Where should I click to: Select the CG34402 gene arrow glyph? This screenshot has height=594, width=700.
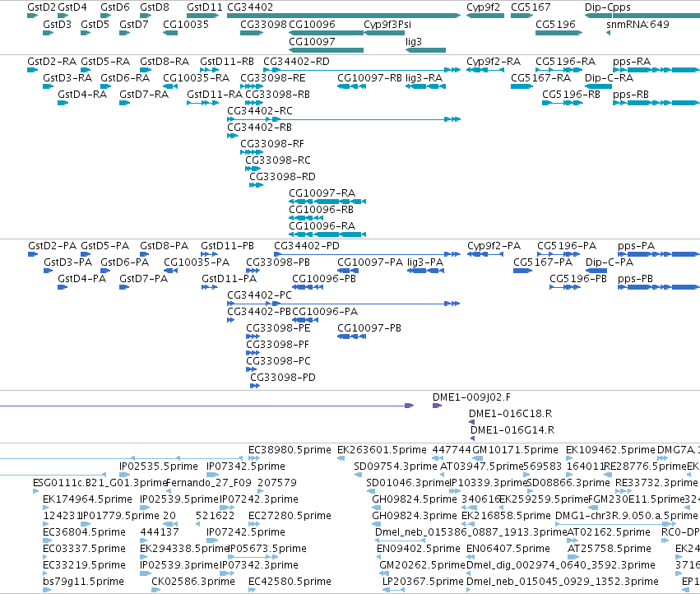344,16
